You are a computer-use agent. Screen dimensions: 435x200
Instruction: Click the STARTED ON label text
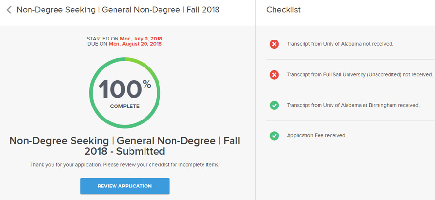(103, 38)
